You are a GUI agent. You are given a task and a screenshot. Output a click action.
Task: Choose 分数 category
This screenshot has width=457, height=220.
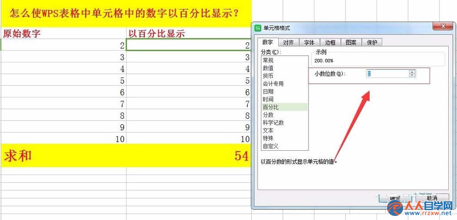coord(284,115)
